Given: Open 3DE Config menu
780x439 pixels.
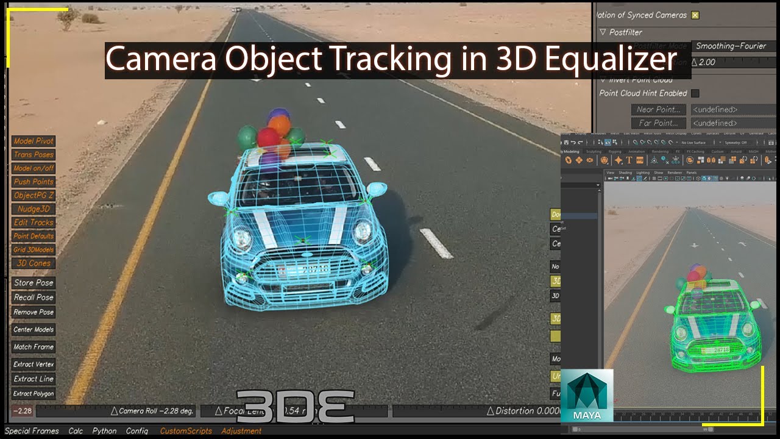Looking at the screenshot, I should pos(136,430).
